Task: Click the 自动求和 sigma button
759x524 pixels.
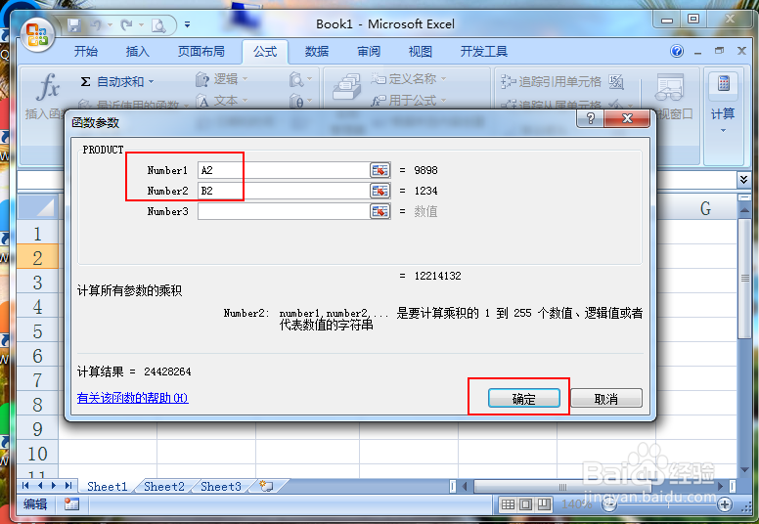Action: point(112,82)
